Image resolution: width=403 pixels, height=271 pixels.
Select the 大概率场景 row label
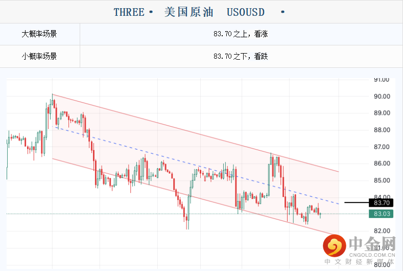pos(39,35)
